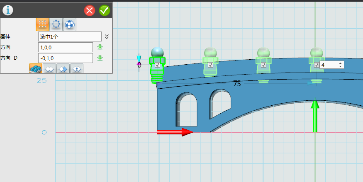Select the circular array pattern type
The height and width of the screenshot is (182, 363).
[x=56, y=25]
